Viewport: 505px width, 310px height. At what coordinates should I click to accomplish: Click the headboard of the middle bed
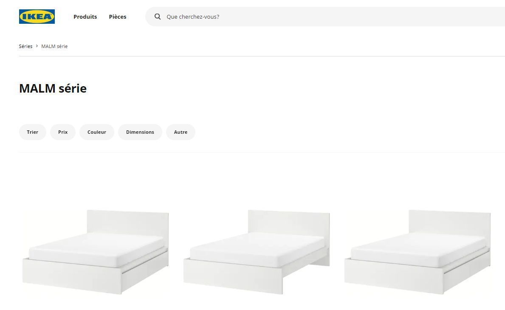click(289, 222)
